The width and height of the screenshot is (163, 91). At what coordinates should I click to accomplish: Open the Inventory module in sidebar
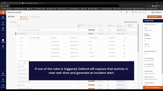tap(3, 74)
